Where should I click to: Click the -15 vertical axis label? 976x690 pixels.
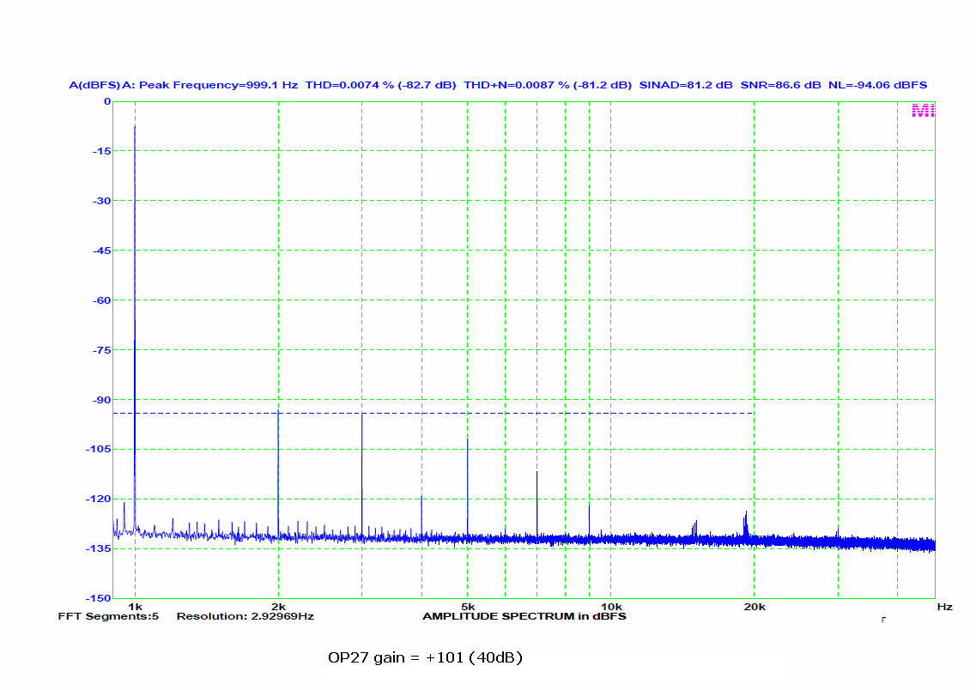click(101, 151)
